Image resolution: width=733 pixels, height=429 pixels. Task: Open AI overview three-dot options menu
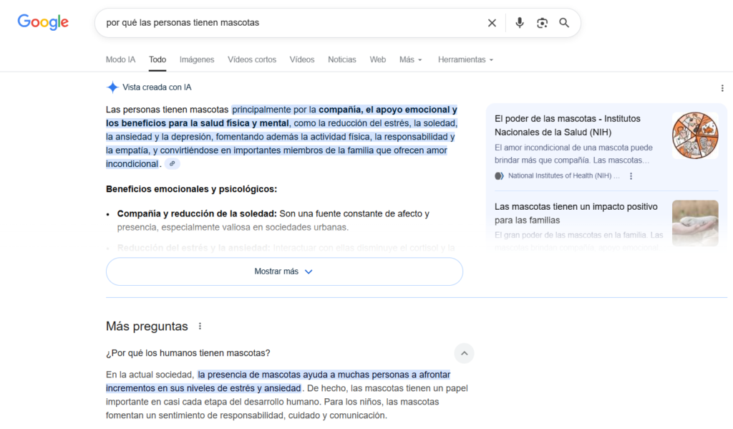click(722, 88)
